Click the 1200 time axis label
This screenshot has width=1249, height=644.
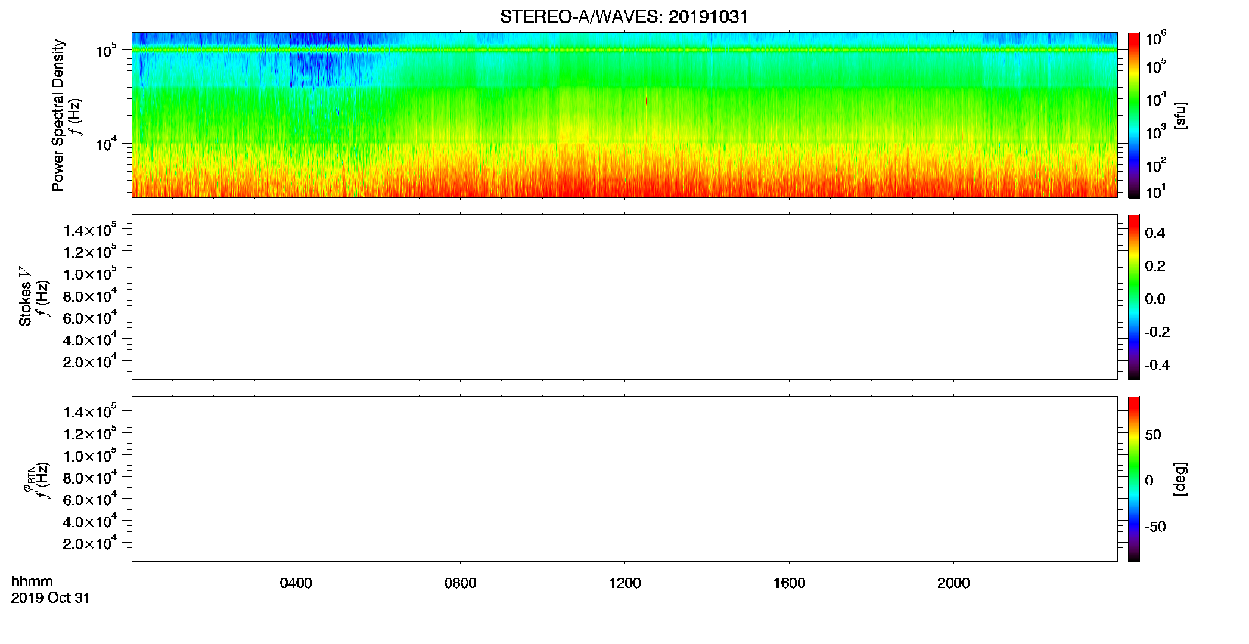tap(624, 583)
